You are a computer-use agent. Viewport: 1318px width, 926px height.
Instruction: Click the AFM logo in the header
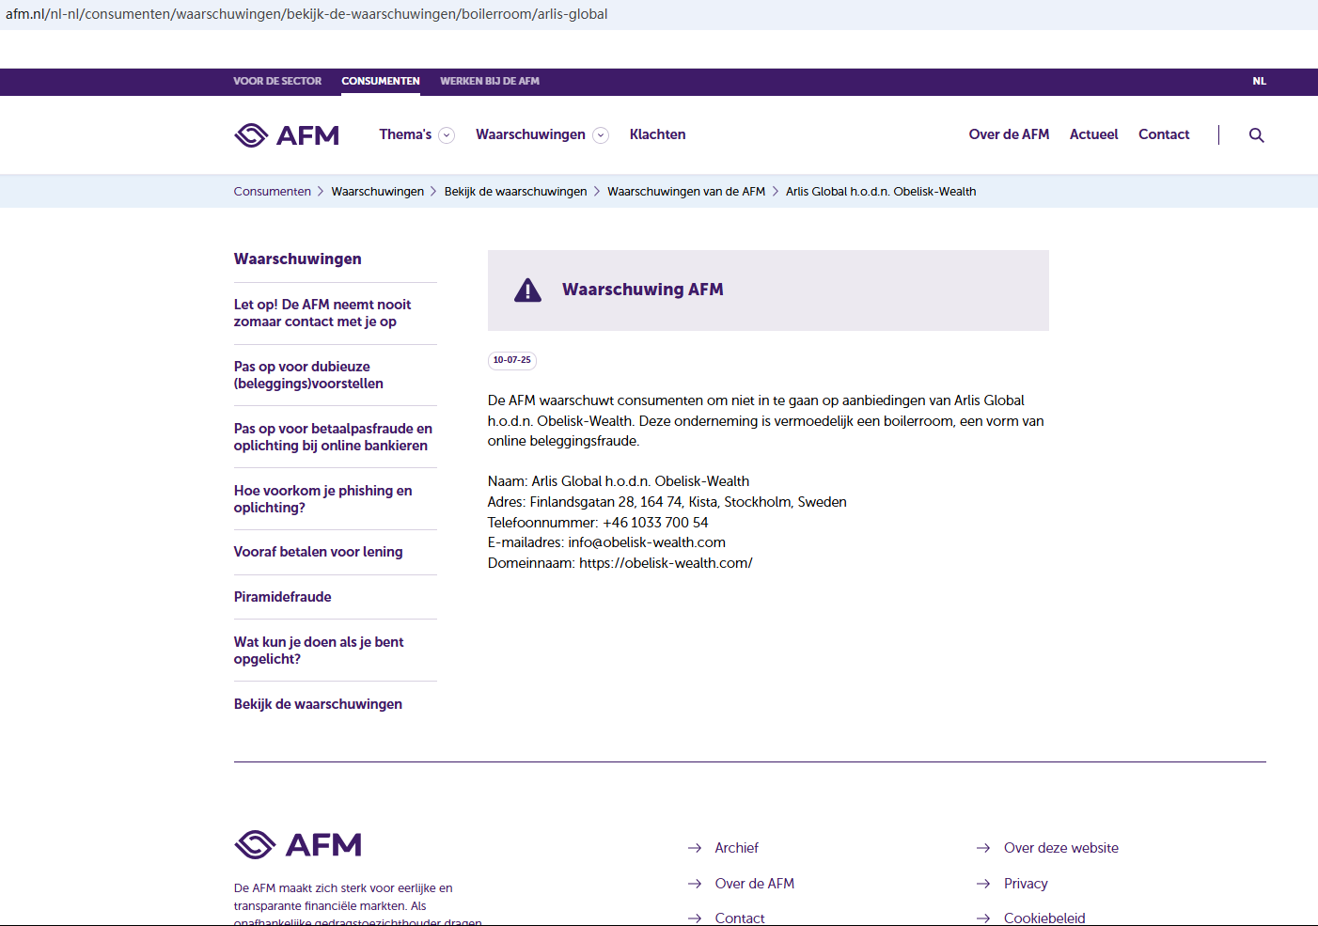[x=287, y=135]
